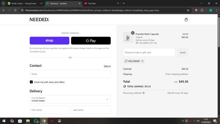Click the network icon in system tray
Viewport: 220px width, 124px height.
click(187, 121)
